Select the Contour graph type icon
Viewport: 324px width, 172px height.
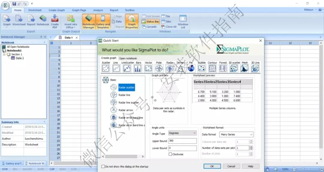click(212, 68)
